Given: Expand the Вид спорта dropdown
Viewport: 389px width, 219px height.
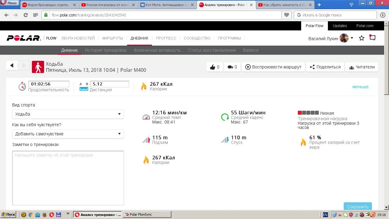Looking at the screenshot, I should click(68, 114).
